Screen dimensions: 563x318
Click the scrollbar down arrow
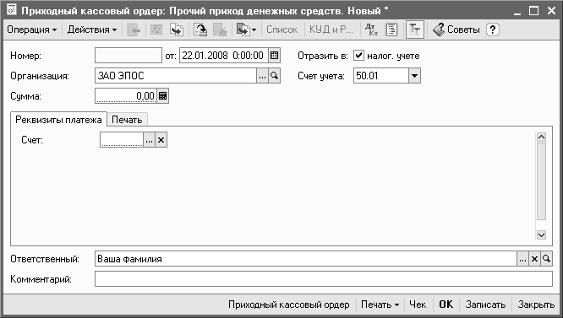541,235
